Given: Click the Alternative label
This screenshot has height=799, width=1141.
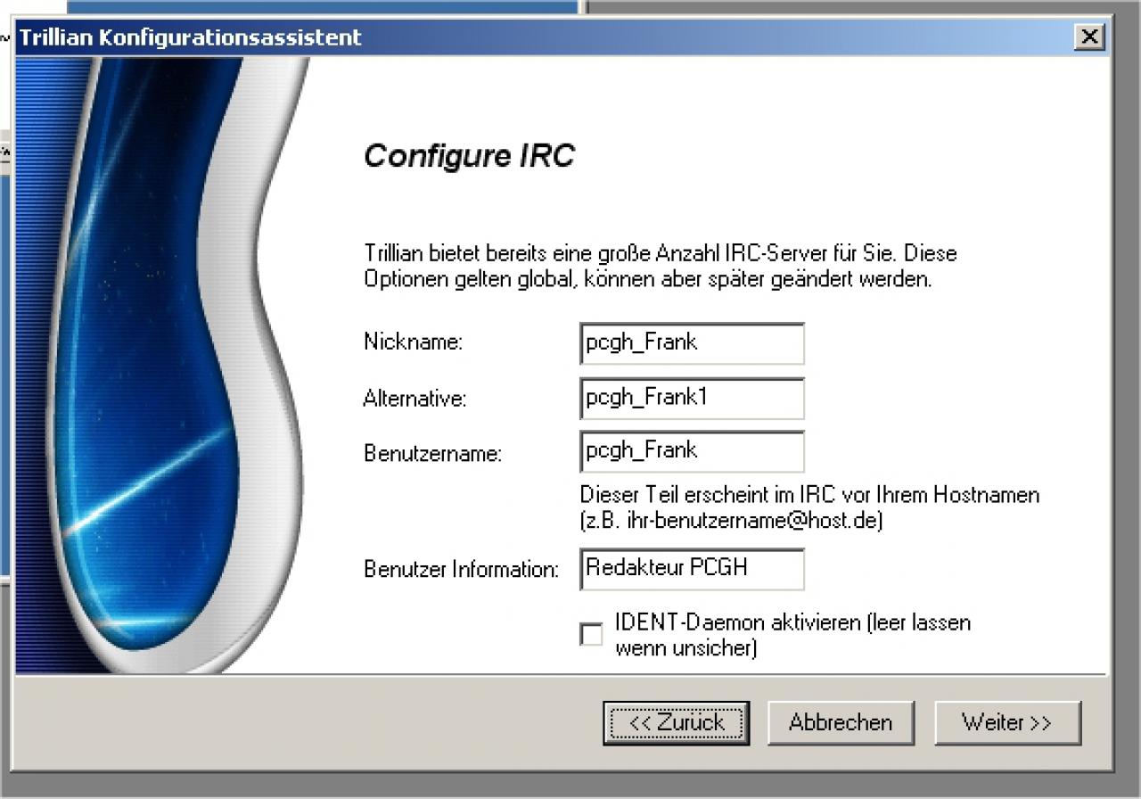Looking at the screenshot, I should 415,399.
